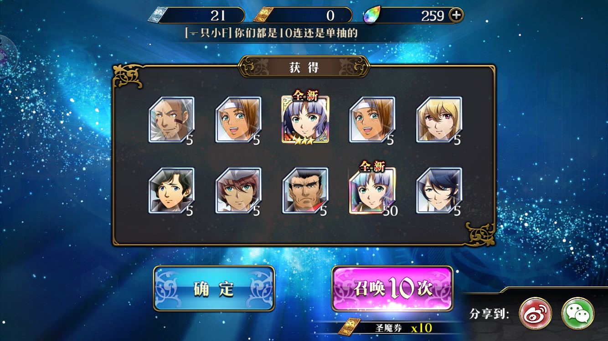Tap the silver ticket icon showing 21

[x=158, y=15]
